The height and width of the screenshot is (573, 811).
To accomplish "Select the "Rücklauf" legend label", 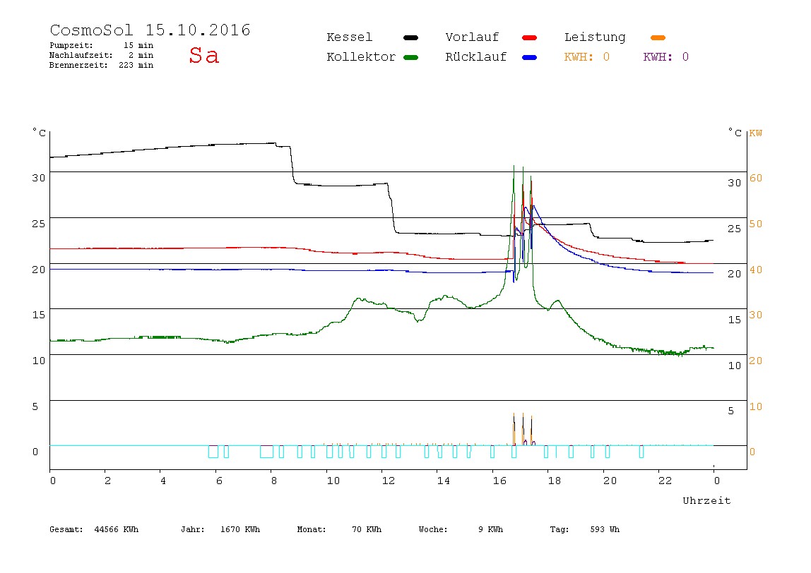I will [476, 57].
